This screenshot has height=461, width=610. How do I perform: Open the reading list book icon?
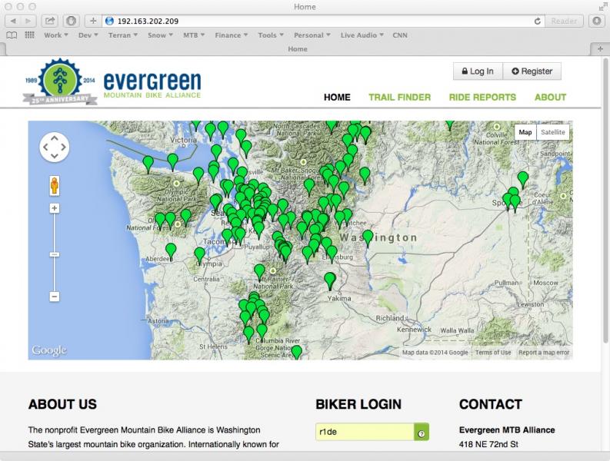tap(12, 35)
